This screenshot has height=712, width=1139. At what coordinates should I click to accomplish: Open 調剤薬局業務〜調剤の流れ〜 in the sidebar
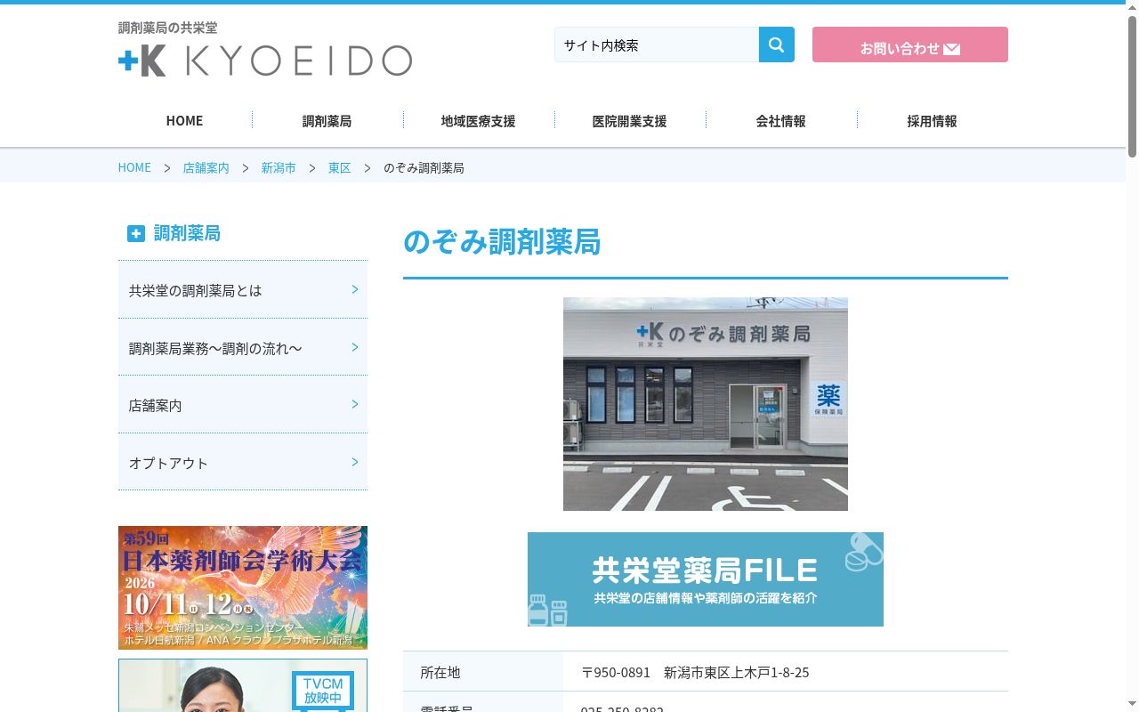click(x=243, y=347)
